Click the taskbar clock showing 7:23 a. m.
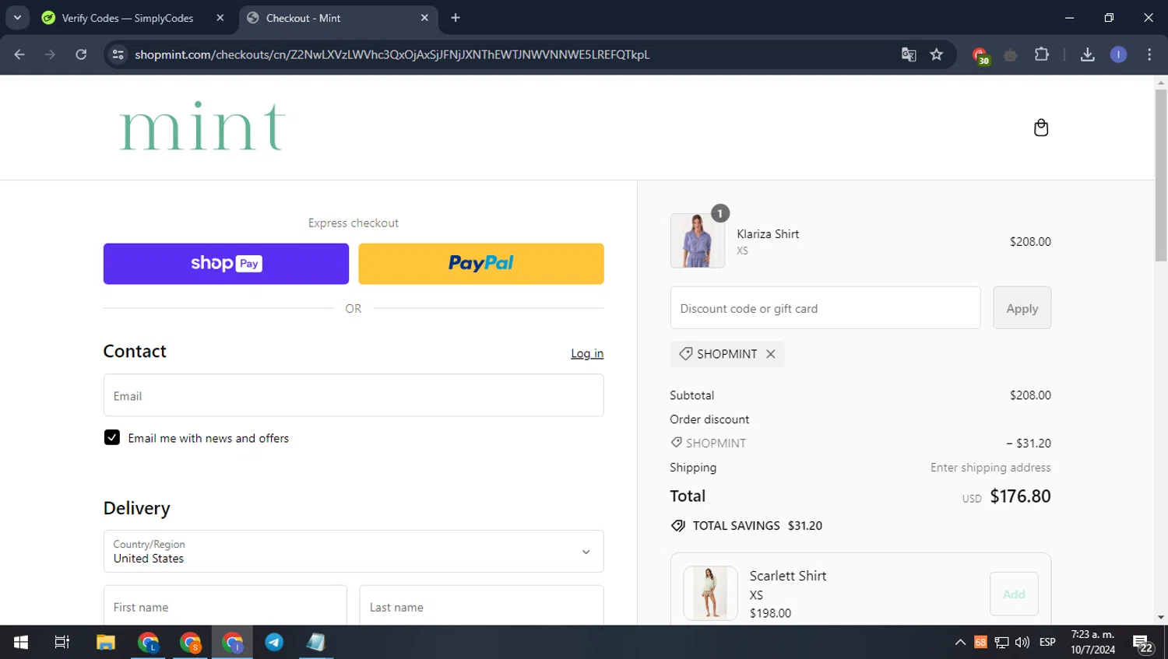1168x659 pixels. tap(1092, 642)
